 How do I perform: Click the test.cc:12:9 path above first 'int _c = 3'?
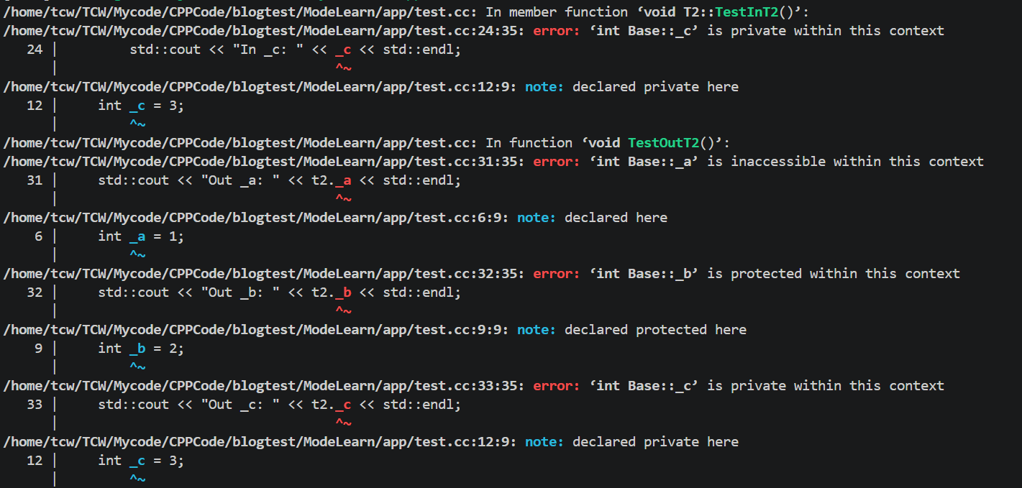(x=262, y=87)
